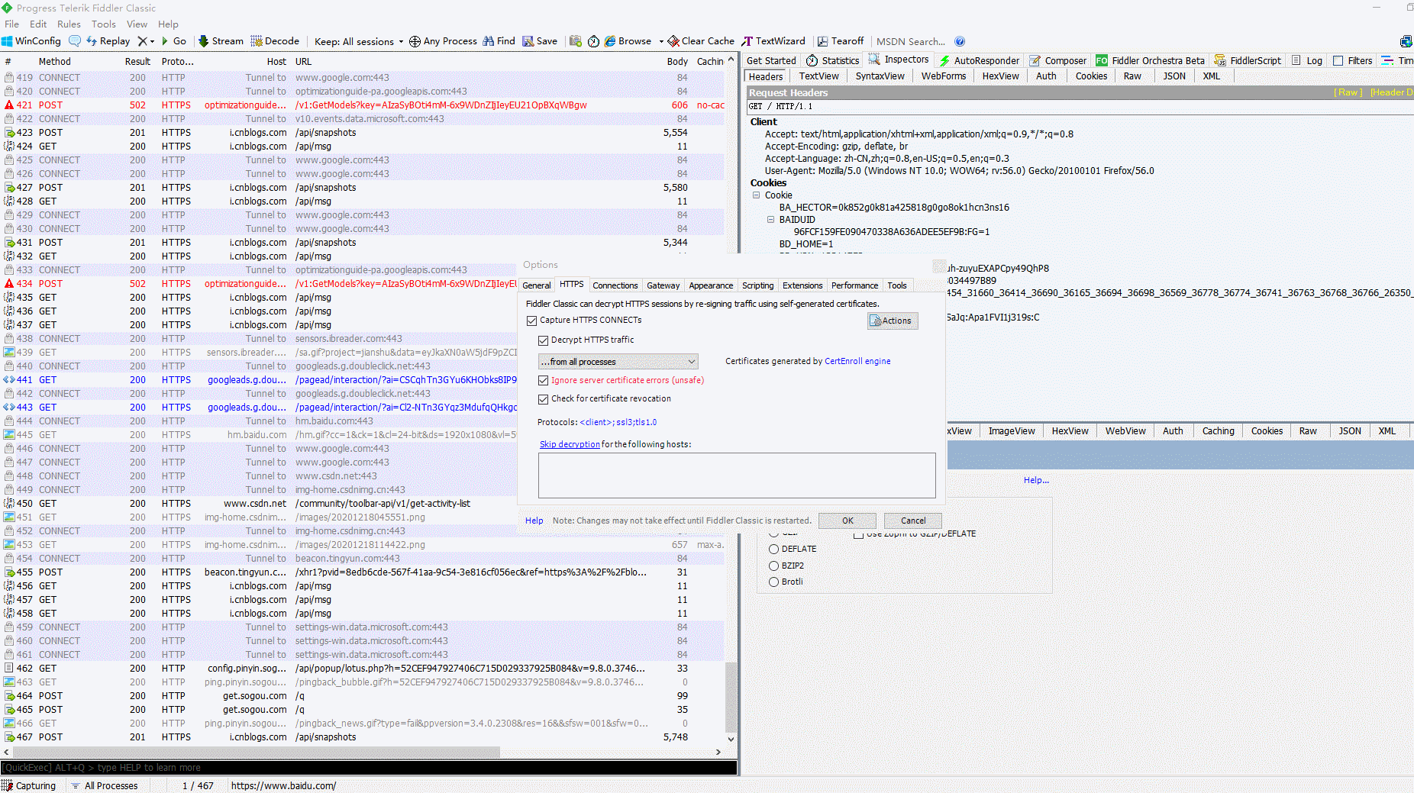1414x793 pixels.
Task: Click Help link in Options dialog
Action: 534,521
